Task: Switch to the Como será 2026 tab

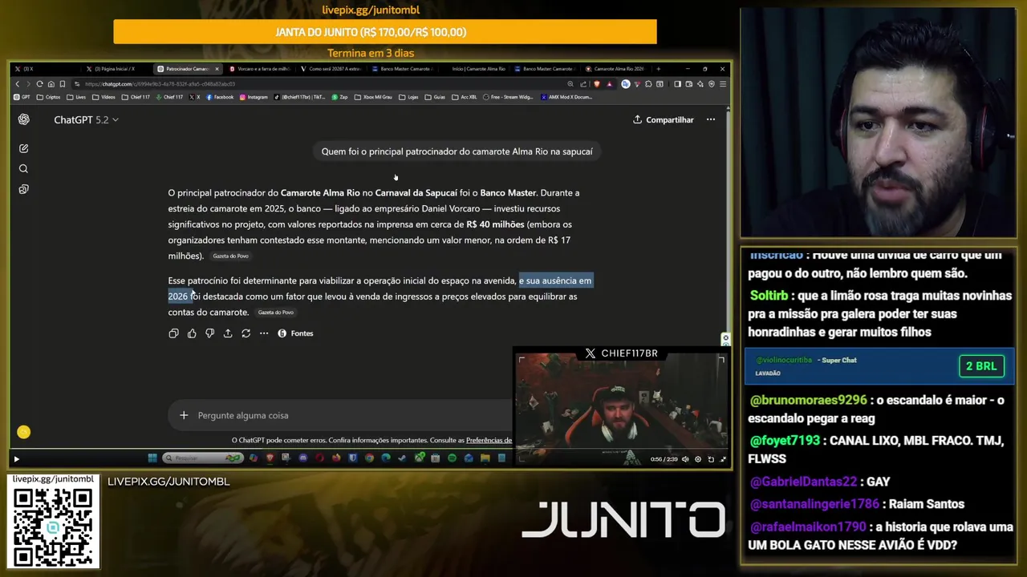Action: tap(331, 69)
